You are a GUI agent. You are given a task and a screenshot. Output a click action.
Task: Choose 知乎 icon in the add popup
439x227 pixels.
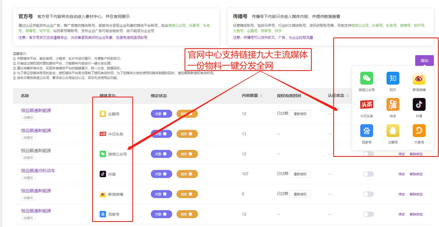click(x=393, y=78)
